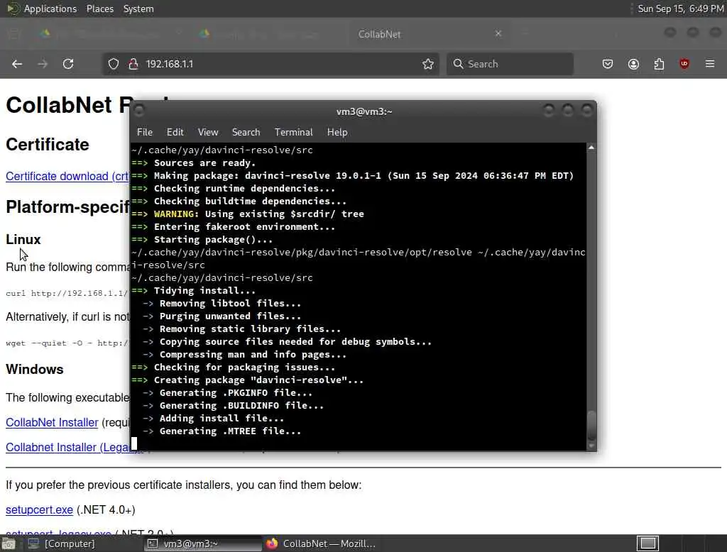
Task: Click the workspace switcher in bottom panel
Action: [647, 543]
